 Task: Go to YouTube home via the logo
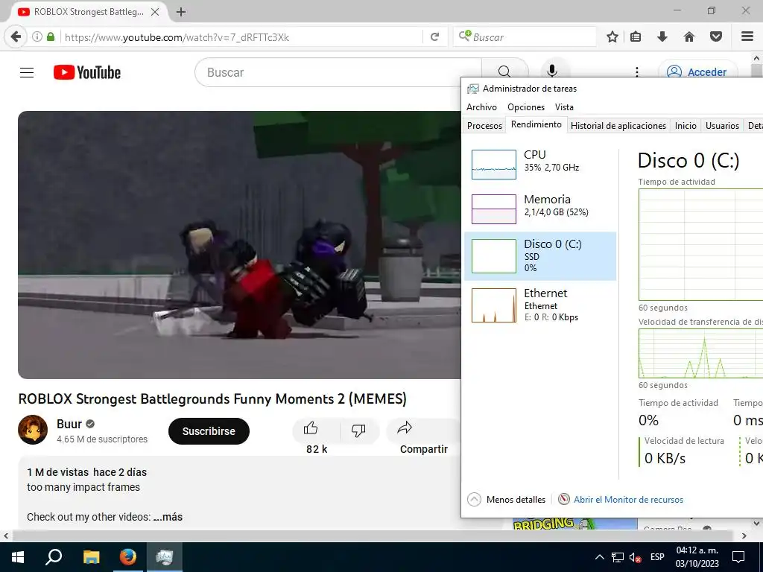[x=87, y=72]
